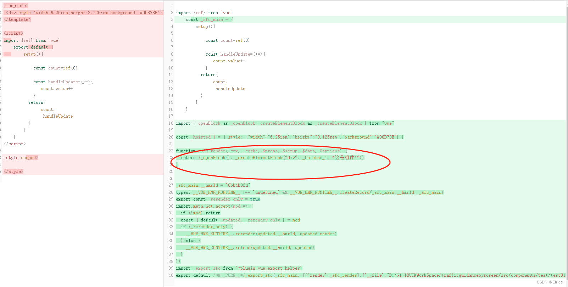568x287 pixels.
Task: Click line number 17 in right gutter
Action: click(x=171, y=116)
